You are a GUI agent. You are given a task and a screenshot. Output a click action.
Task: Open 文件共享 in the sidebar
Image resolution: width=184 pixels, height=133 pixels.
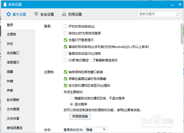pyautogui.click(x=18, y=119)
